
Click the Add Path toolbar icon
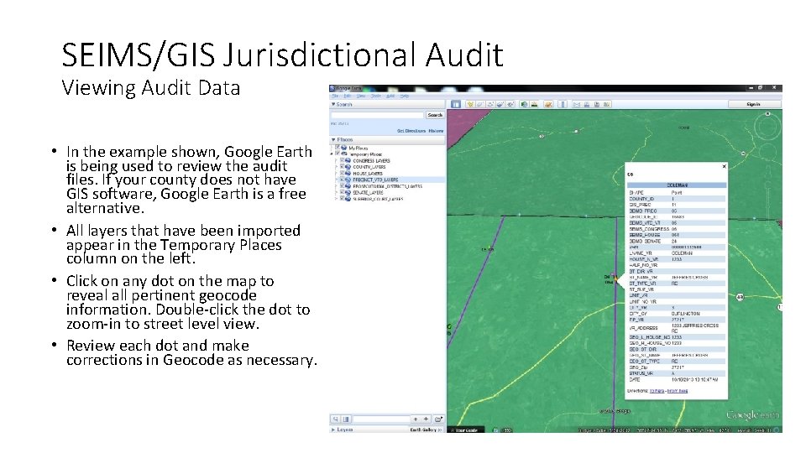489,104
